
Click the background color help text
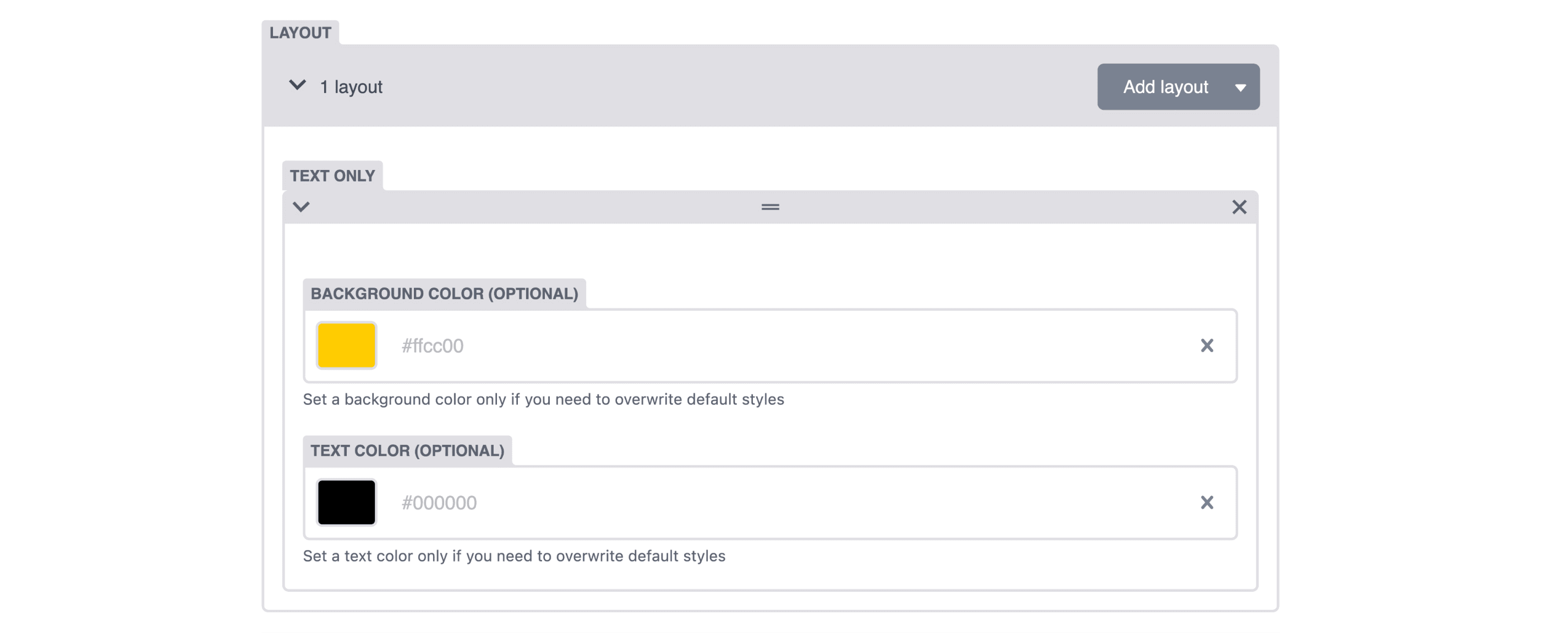click(543, 399)
